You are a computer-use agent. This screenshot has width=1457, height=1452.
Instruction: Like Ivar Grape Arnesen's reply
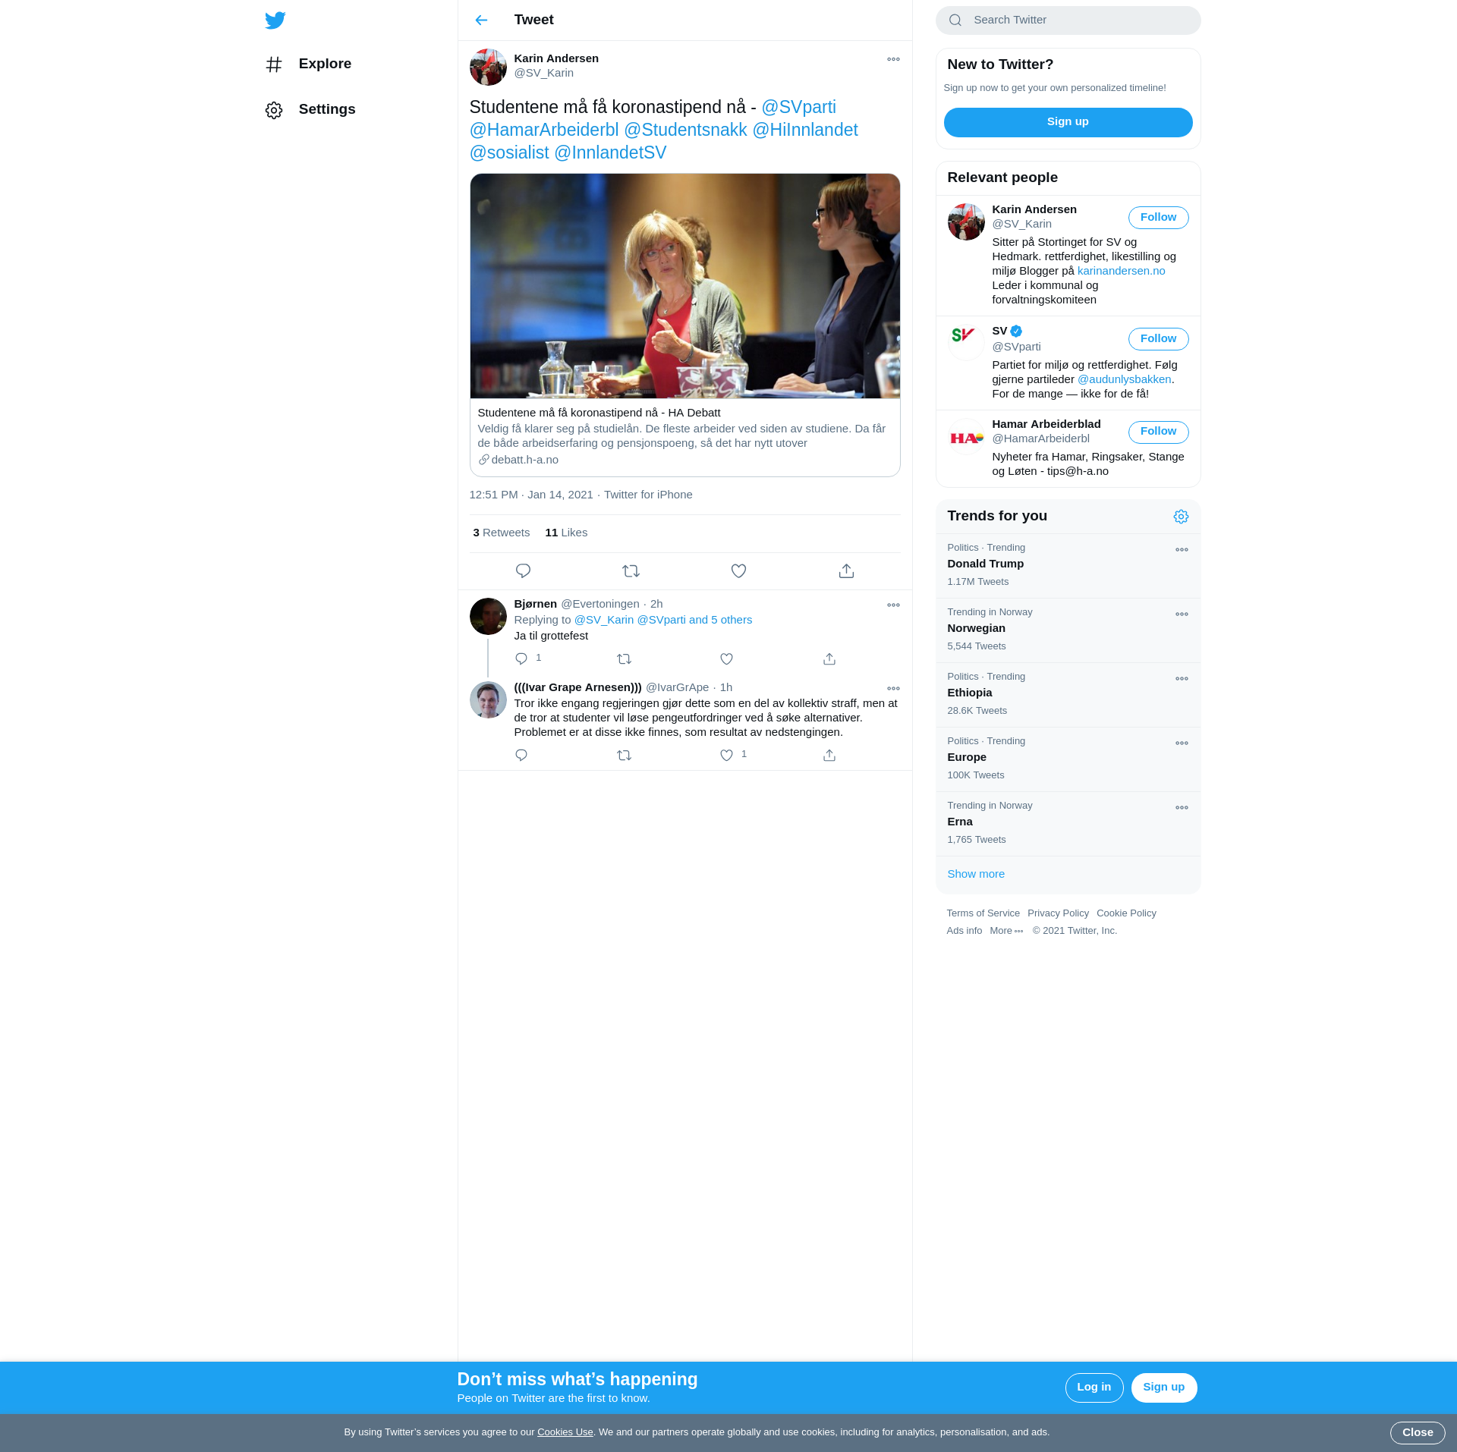click(726, 756)
